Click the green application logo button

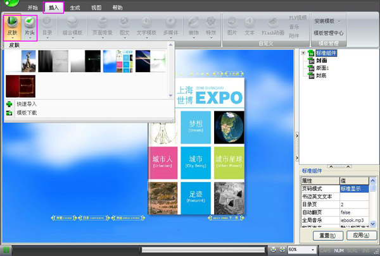[11, 3]
